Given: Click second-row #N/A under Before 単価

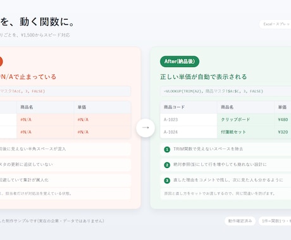Looking at the screenshot, I should click(x=102, y=132).
